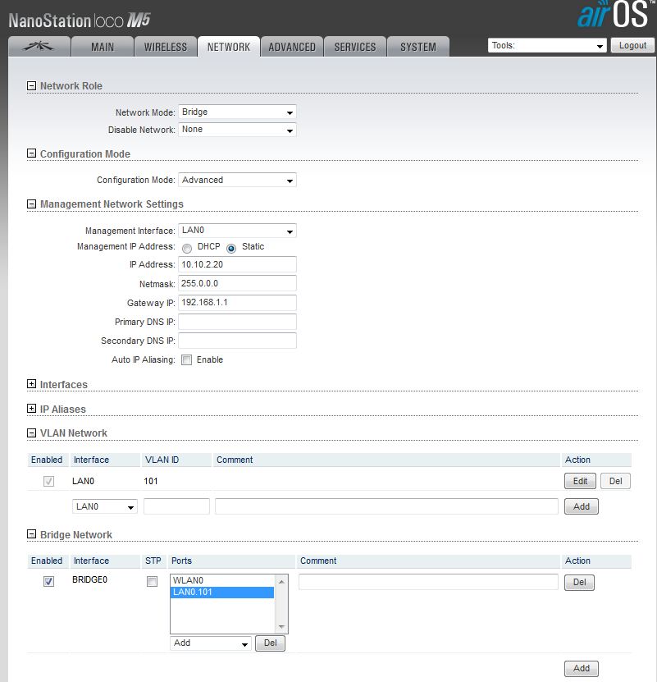Collapse the Configuration Mode section
This screenshot has width=657, height=682.
coord(31,153)
